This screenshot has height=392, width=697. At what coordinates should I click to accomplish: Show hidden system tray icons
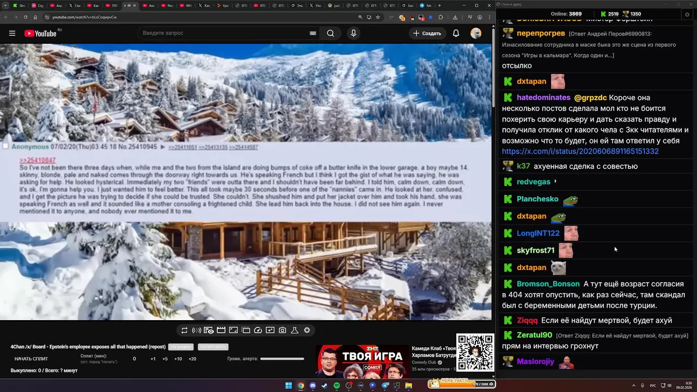point(634,385)
